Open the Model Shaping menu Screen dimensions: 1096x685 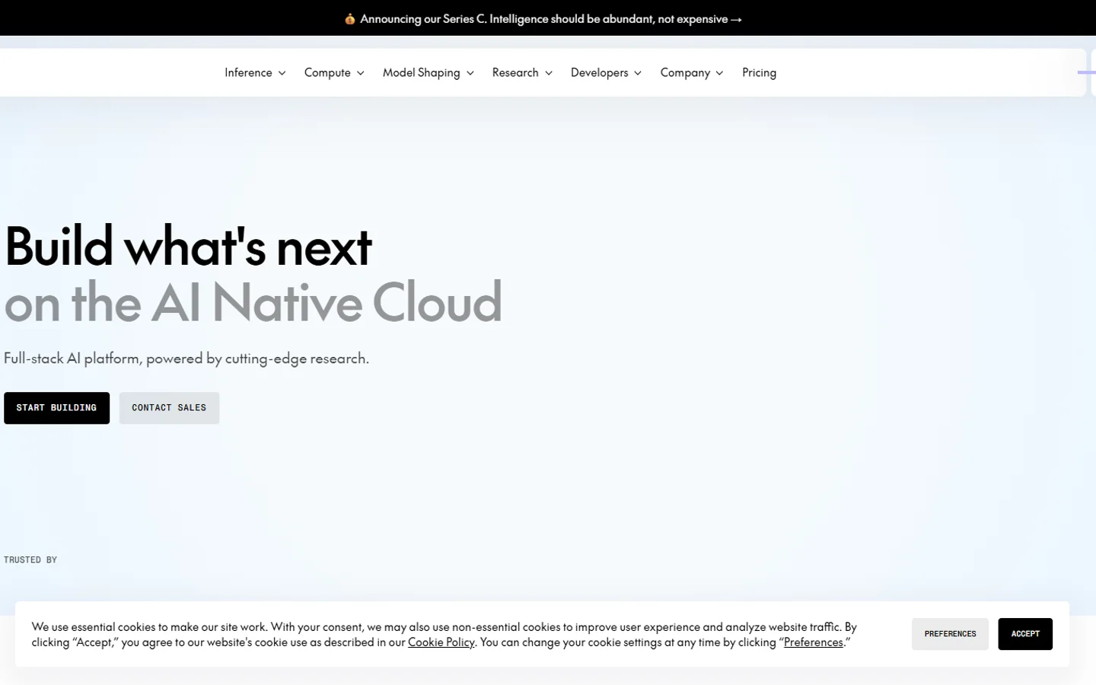coord(421,72)
